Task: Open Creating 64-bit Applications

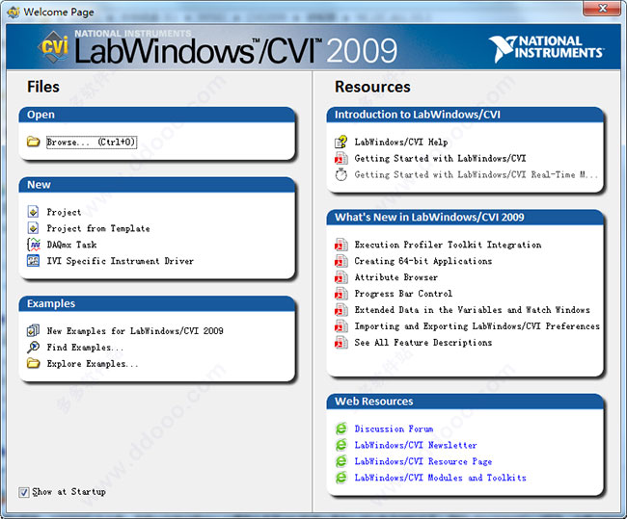Action: tap(423, 261)
